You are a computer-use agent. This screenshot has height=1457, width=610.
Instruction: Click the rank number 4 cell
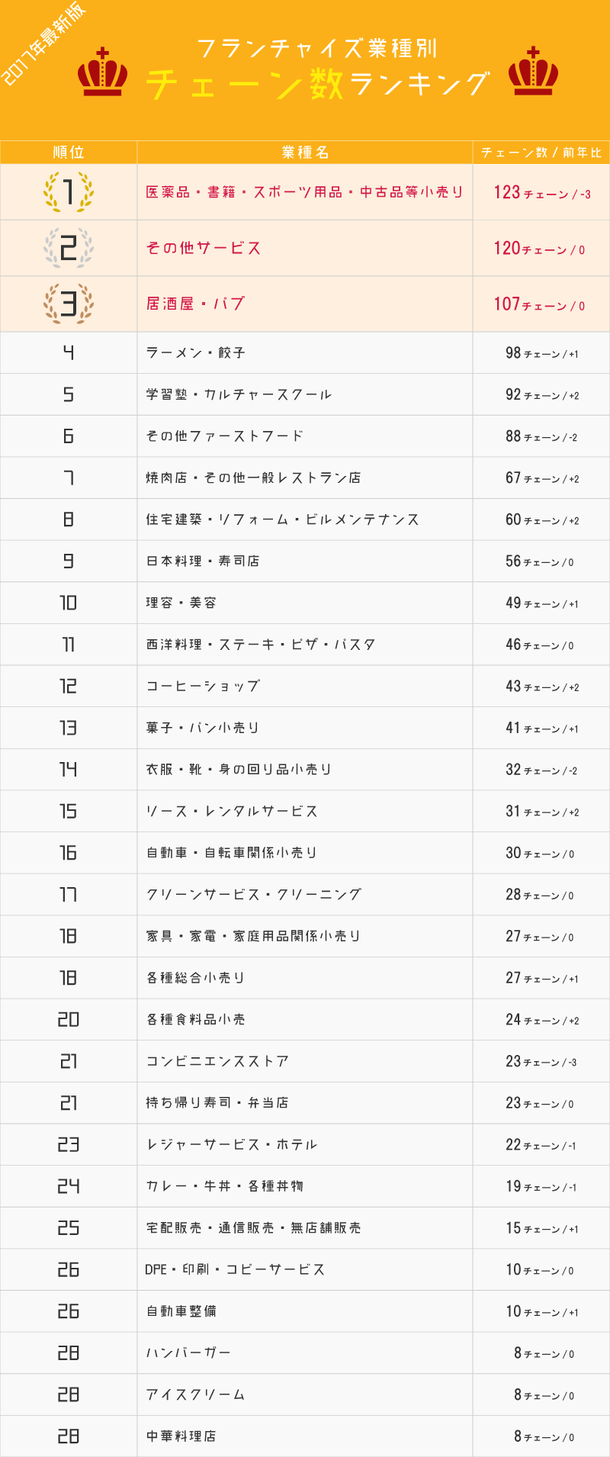pos(69,352)
